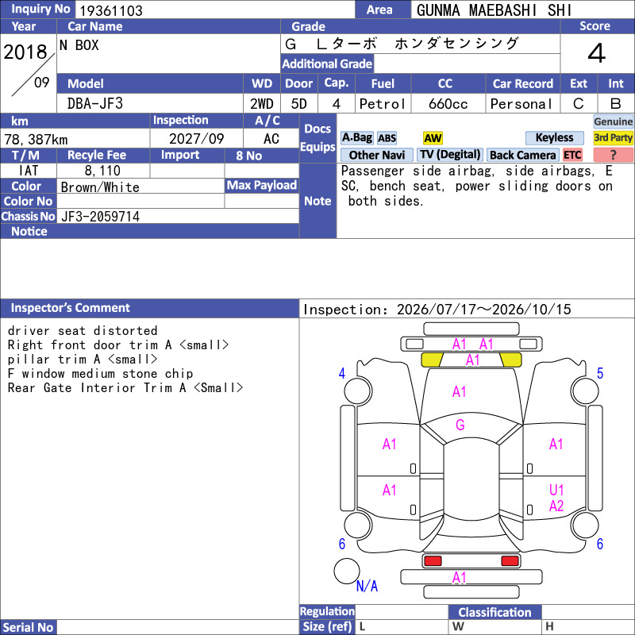Select mileage 78,387km
The image size is (635, 635).
[x=36, y=140]
